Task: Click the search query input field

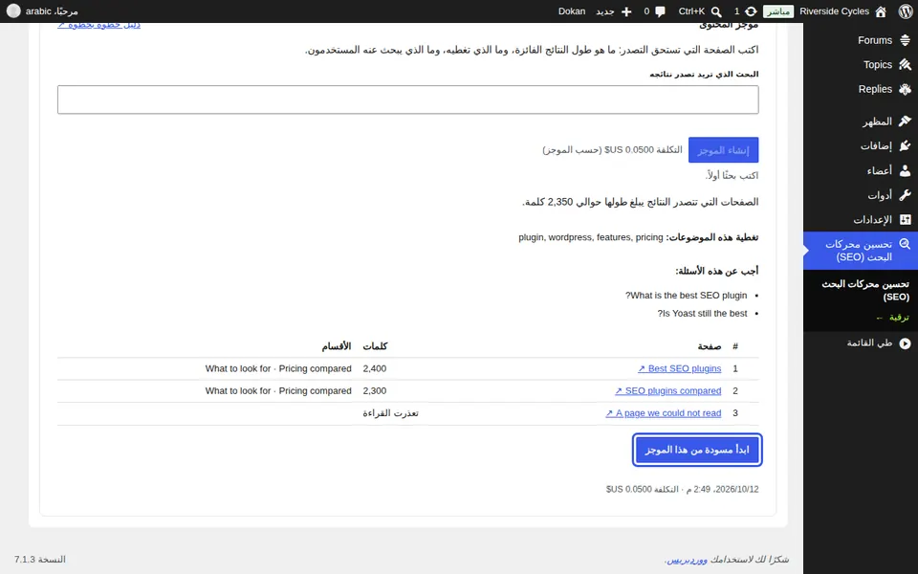Action: [408, 99]
